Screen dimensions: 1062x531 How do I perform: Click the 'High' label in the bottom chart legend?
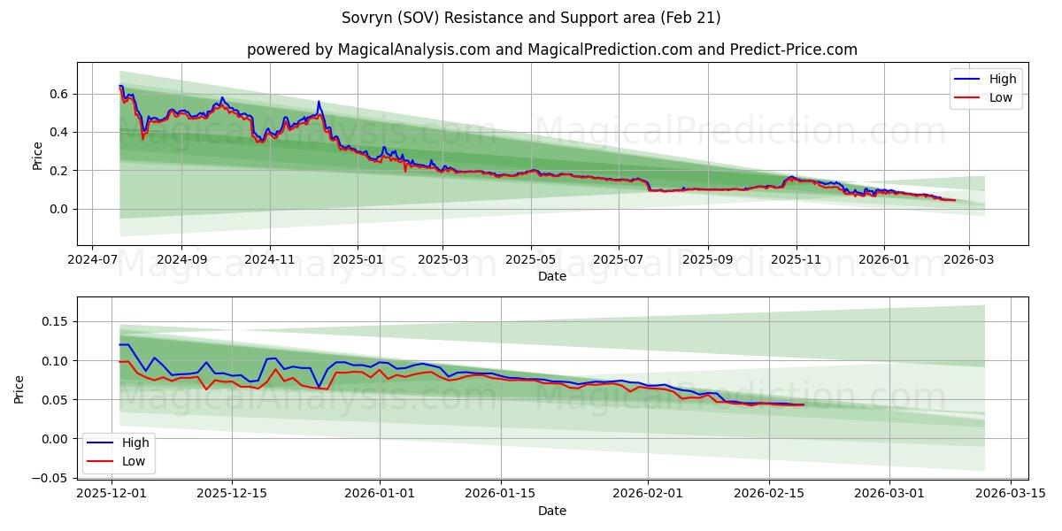pos(135,442)
